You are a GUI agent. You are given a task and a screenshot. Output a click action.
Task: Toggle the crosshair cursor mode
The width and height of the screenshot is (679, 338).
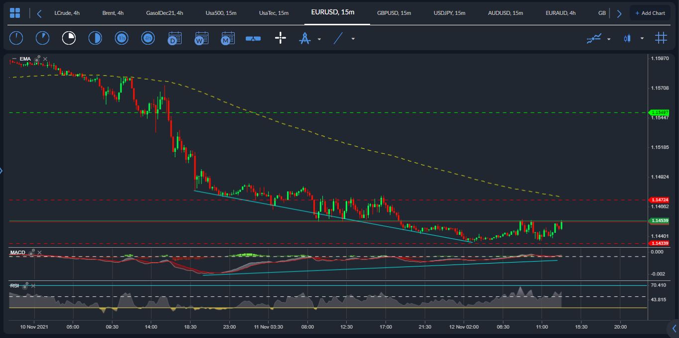click(280, 38)
